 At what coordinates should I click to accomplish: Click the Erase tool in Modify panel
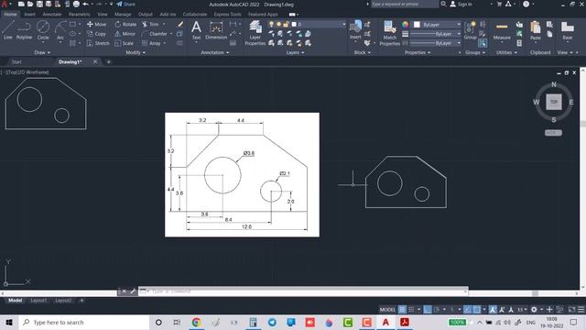180,25
